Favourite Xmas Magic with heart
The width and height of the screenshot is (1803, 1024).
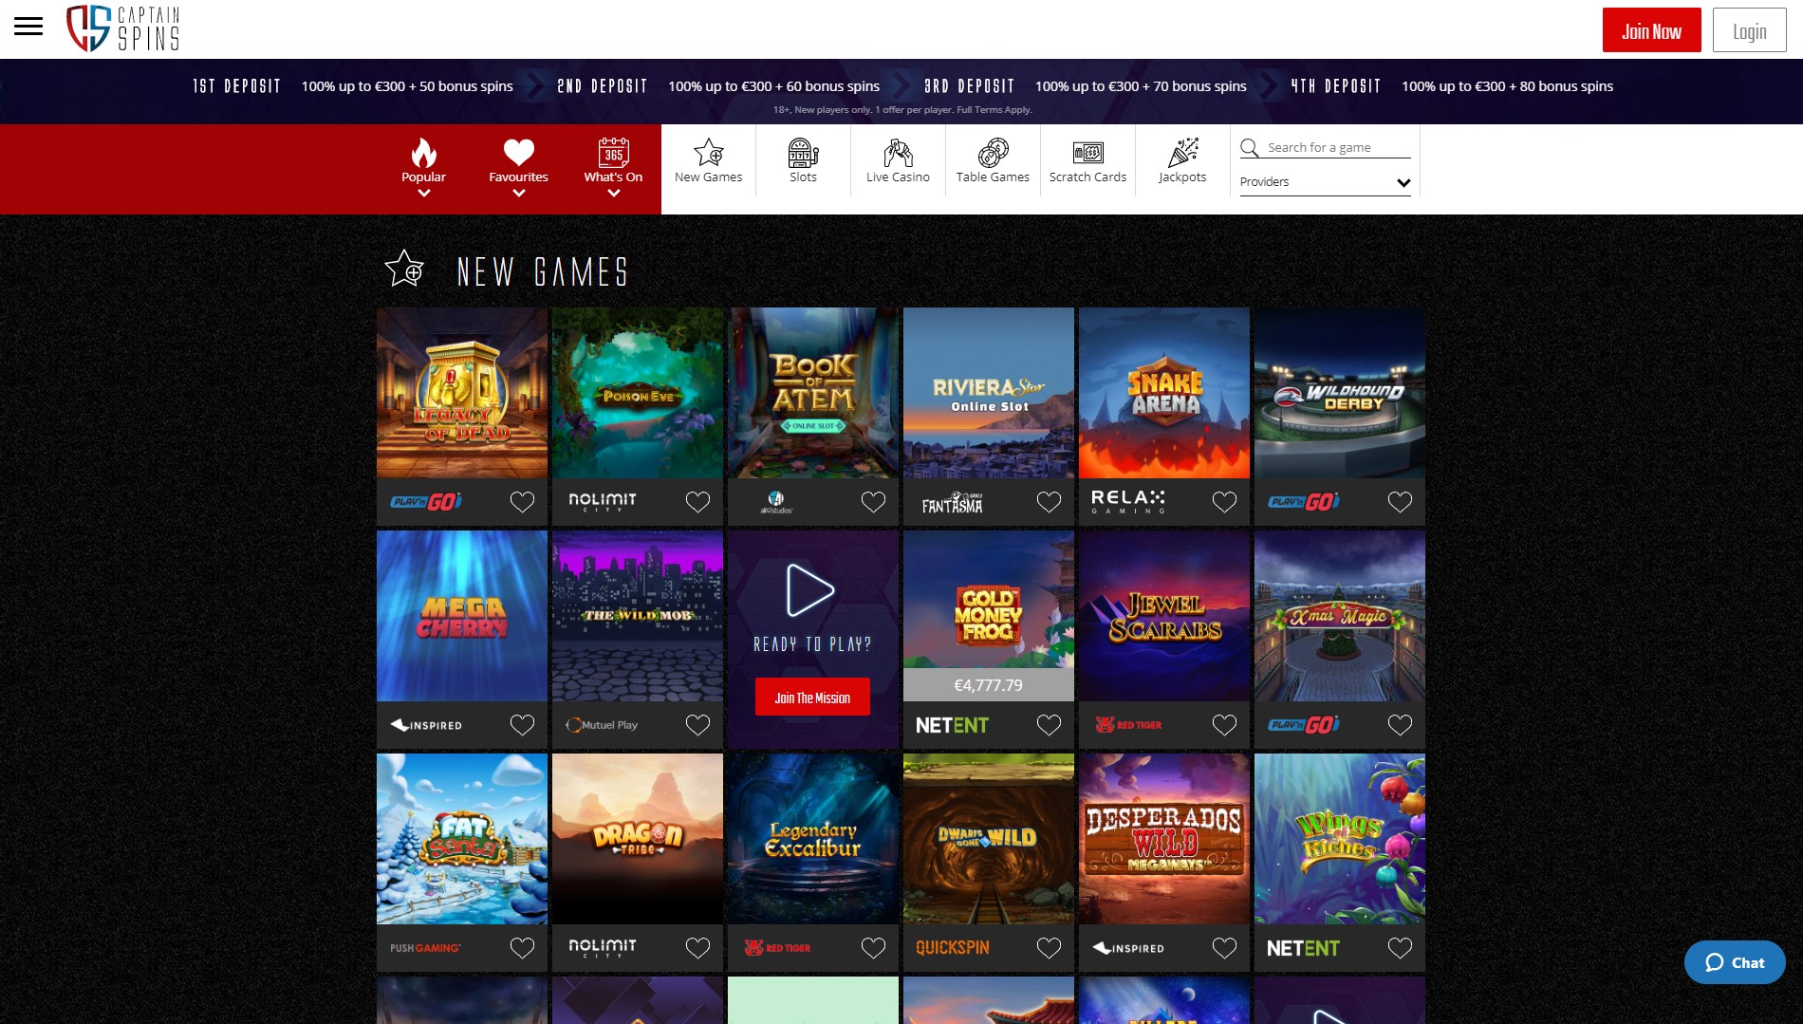(x=1400, y=725)
